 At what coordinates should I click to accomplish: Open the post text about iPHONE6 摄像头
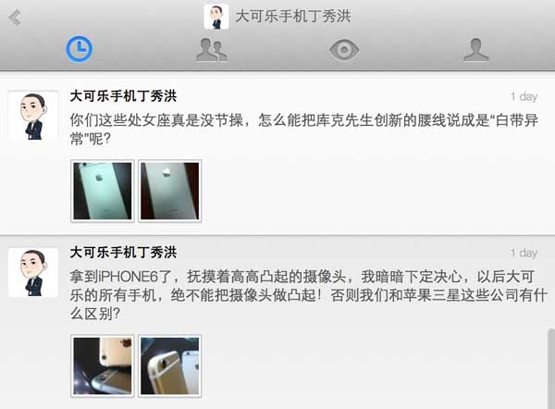(308, 295)
